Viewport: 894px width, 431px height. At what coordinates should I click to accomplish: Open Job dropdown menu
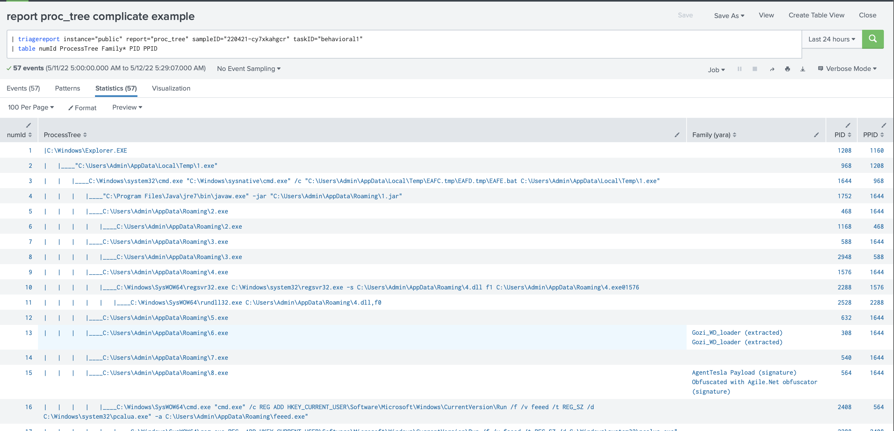716,70
